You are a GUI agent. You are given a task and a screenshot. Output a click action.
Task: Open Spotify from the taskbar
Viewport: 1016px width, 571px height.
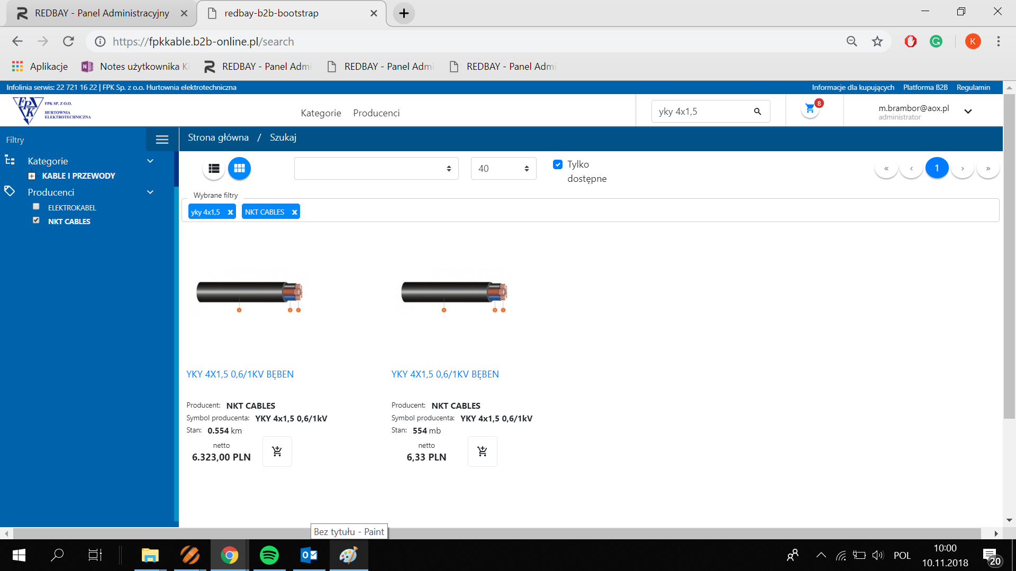coord(269,555)
